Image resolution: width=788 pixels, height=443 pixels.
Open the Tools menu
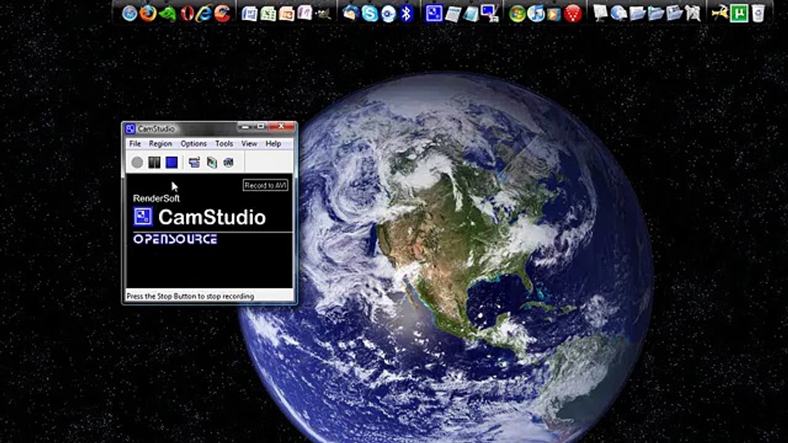[x=224, y=143]
